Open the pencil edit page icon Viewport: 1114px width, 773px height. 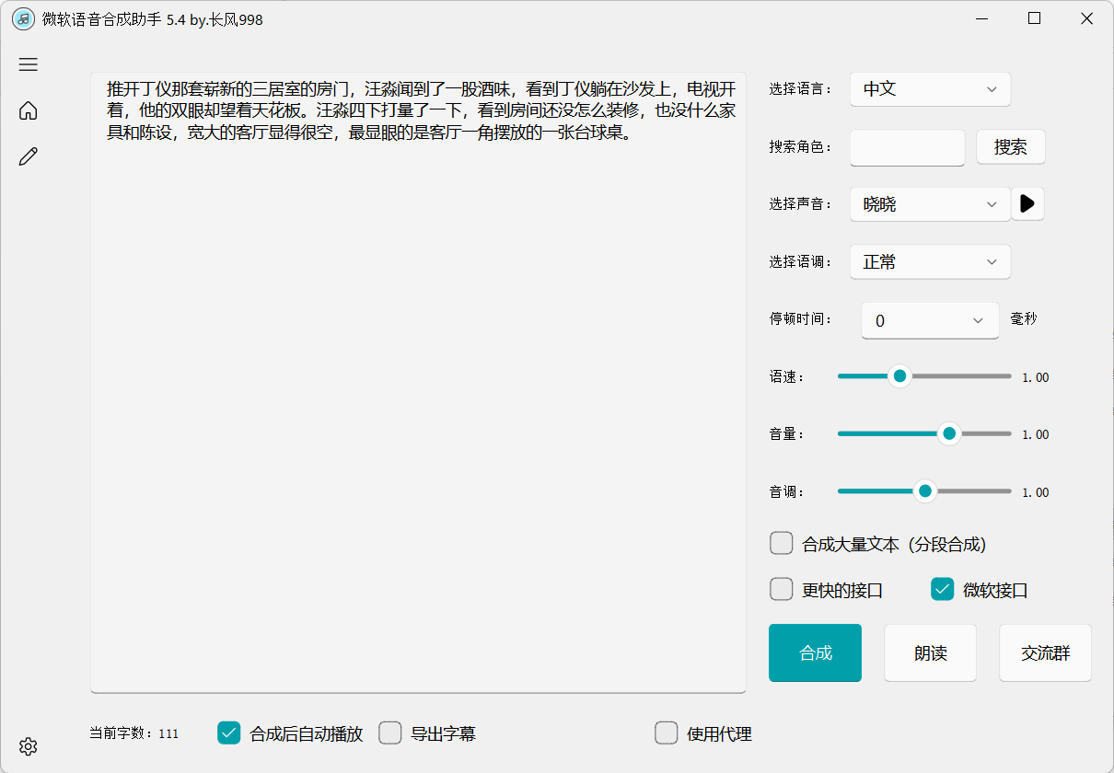coord(29,156)
